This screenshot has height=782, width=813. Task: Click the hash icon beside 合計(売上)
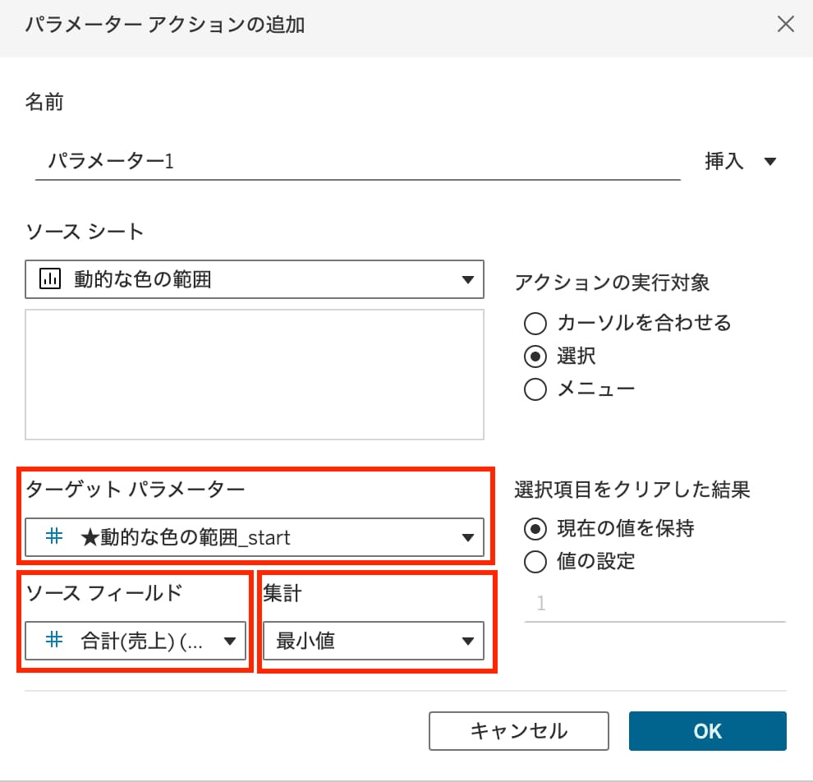(54, 641)
